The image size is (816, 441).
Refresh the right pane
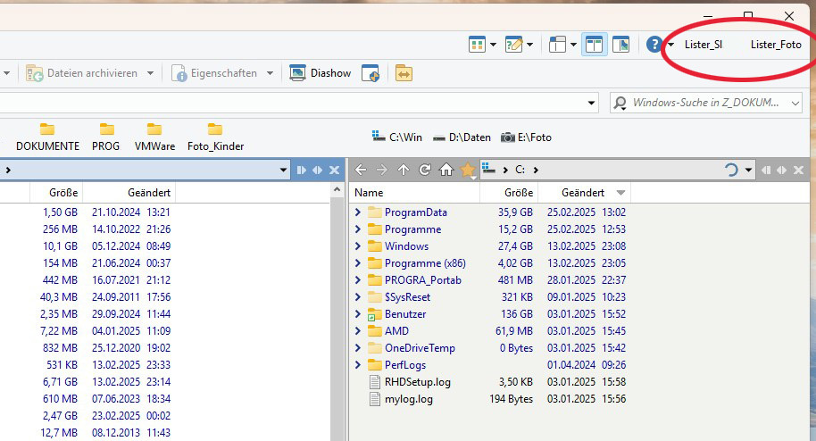[425, 170]
